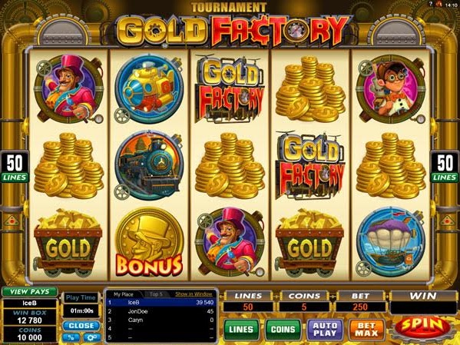Viewport: 460px width, 345px height.
Task: Click the airship balloon symbol
Action: tap(390, 241)
